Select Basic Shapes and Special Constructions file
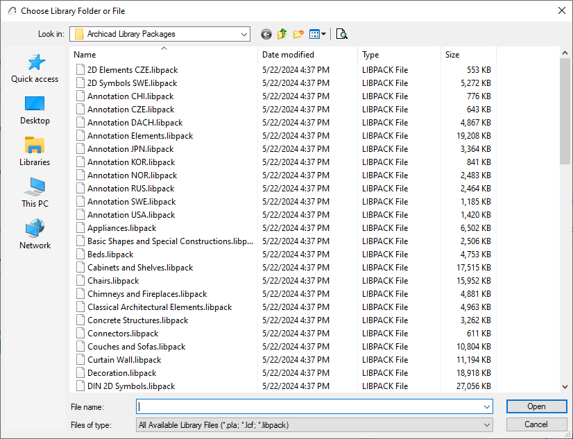 [x=170, y=241]
